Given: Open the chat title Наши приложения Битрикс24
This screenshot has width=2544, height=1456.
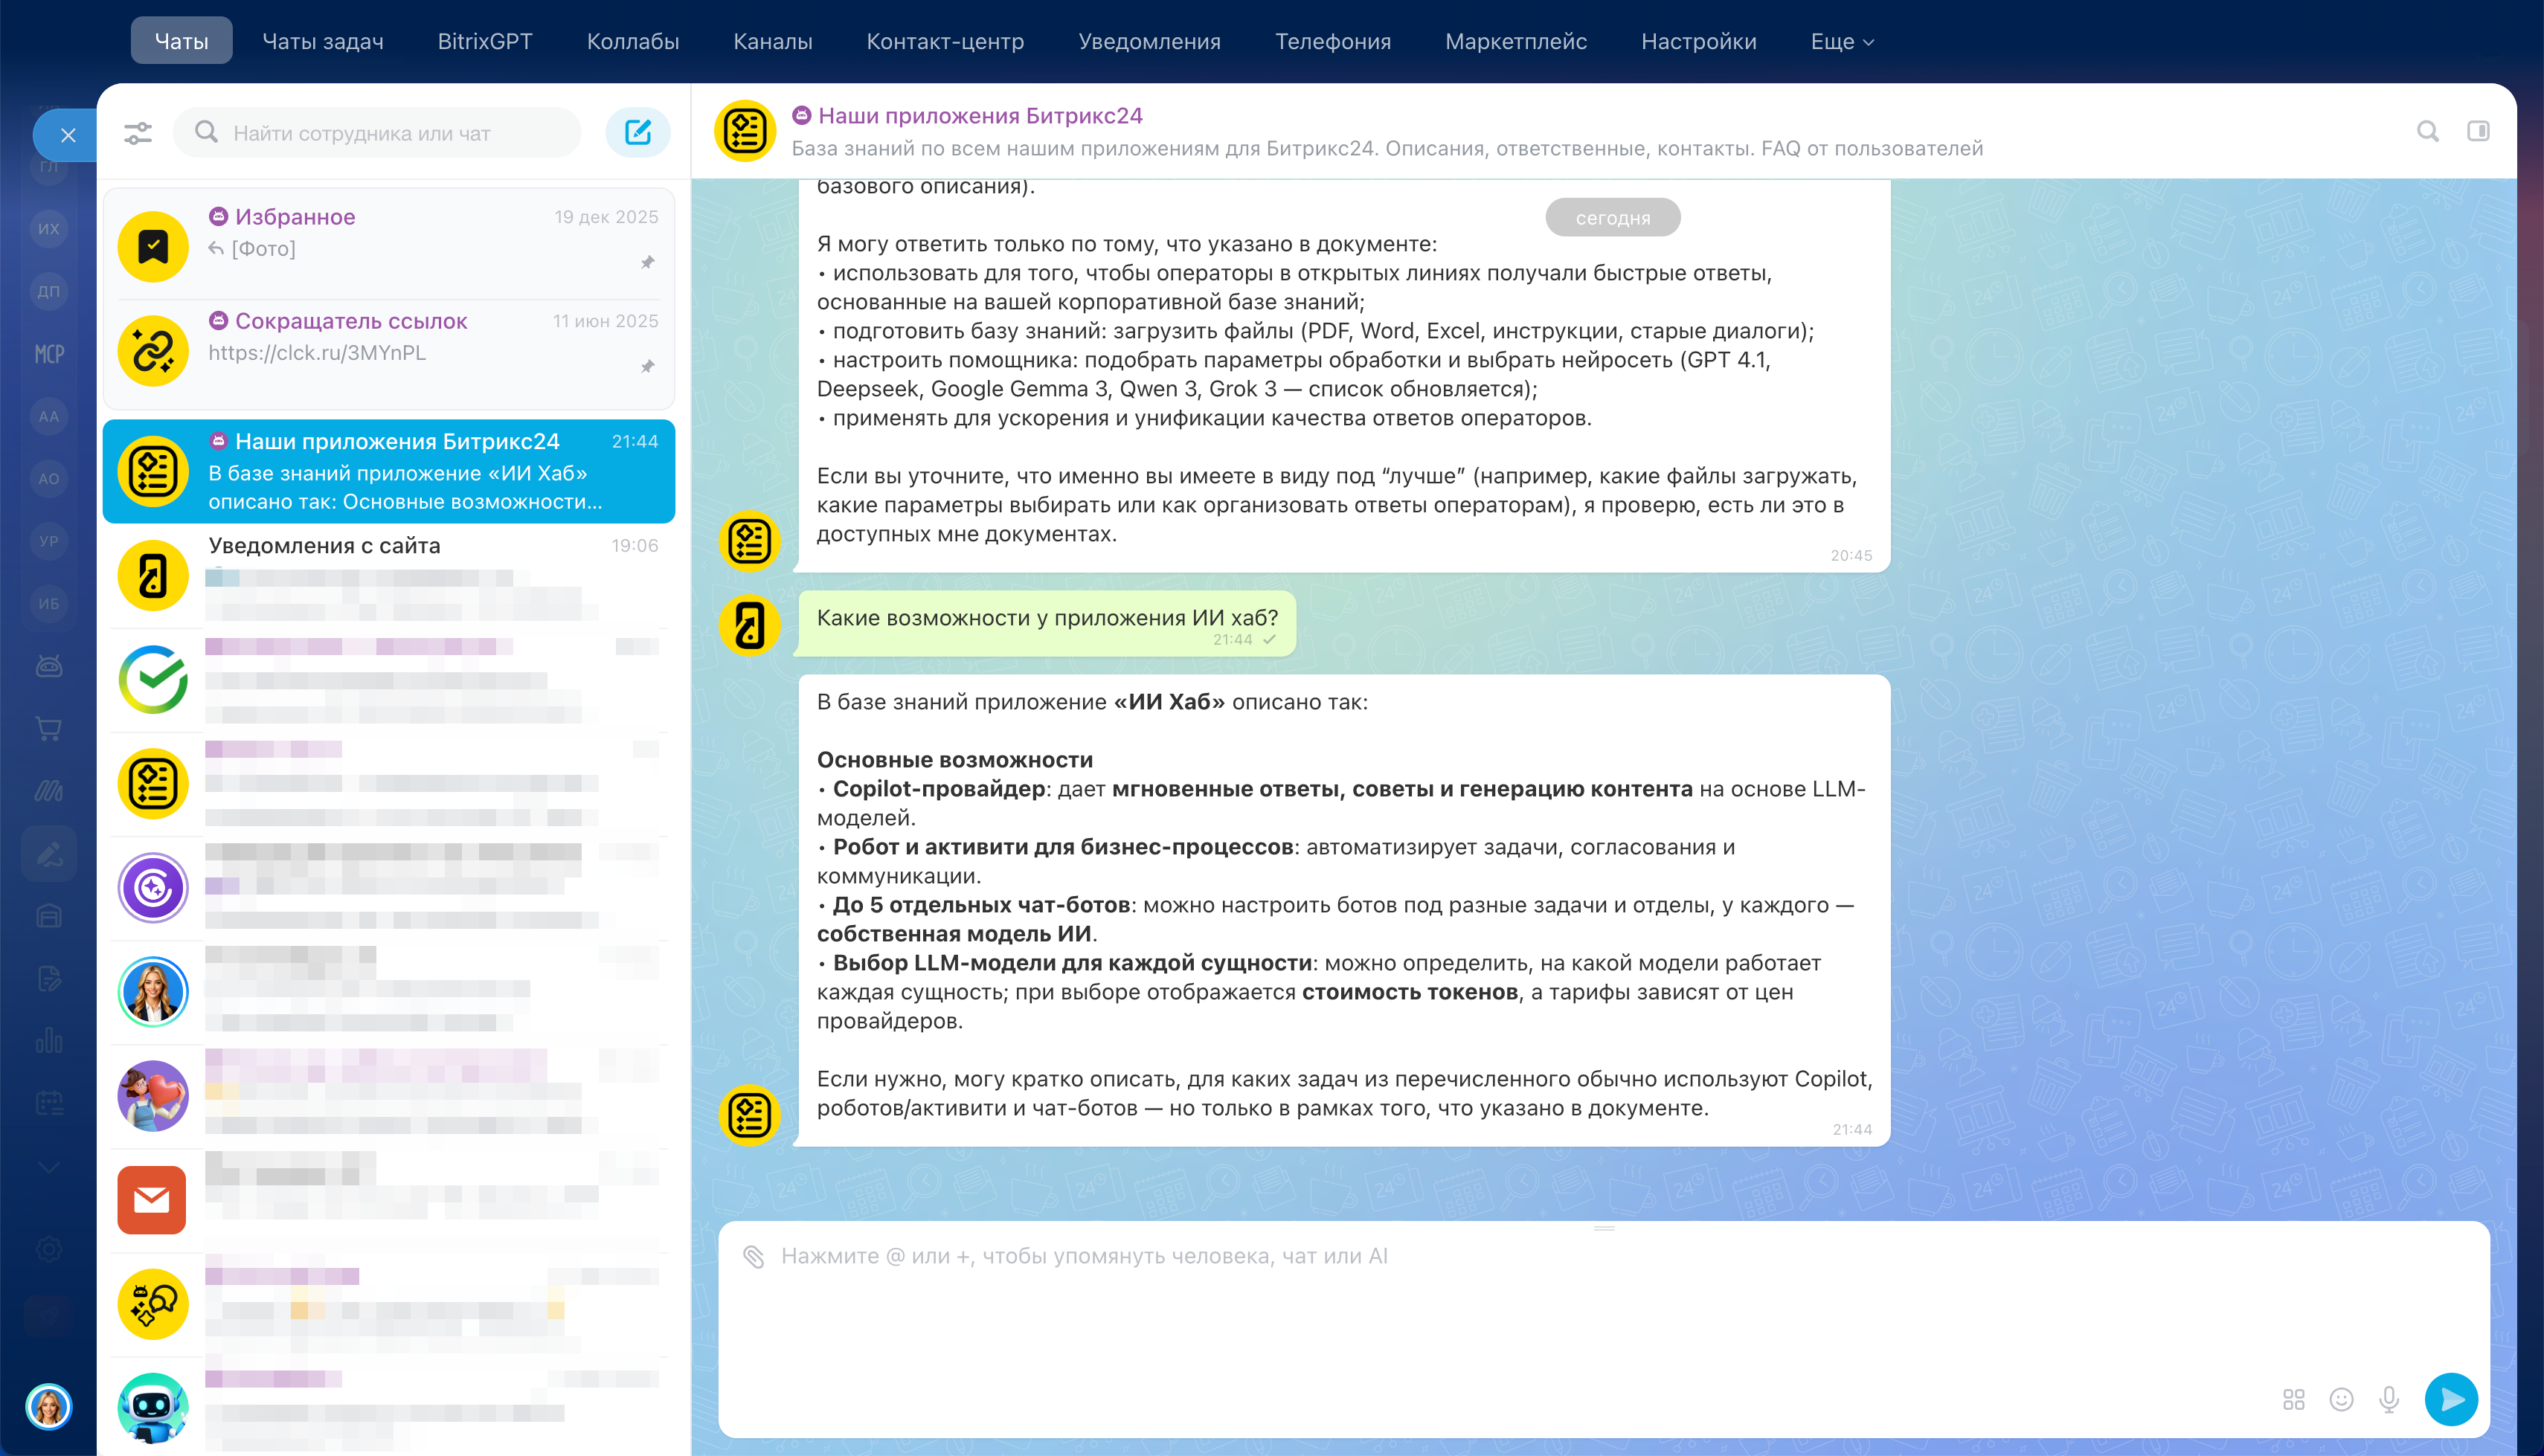Looking at the screenshot, I should 980,116.
